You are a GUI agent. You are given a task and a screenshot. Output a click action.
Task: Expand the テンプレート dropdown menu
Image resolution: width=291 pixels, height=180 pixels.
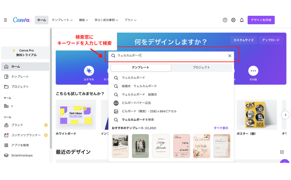62,20
